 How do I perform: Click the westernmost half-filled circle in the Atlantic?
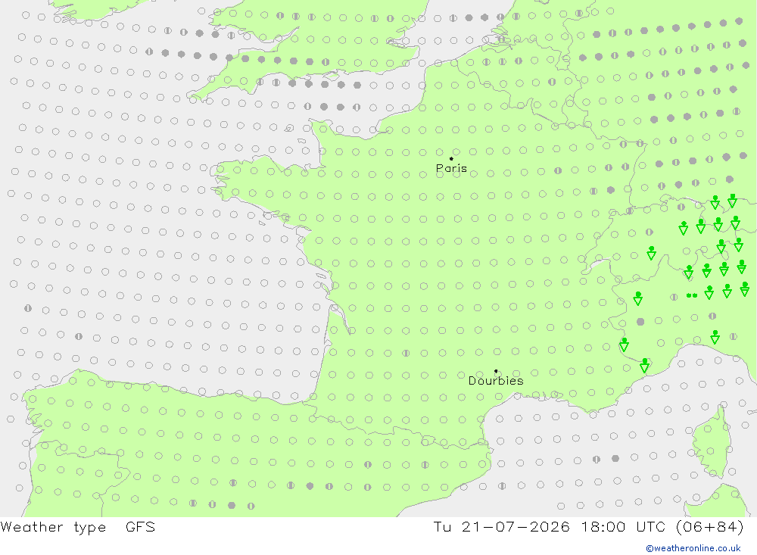click(28, 307)
